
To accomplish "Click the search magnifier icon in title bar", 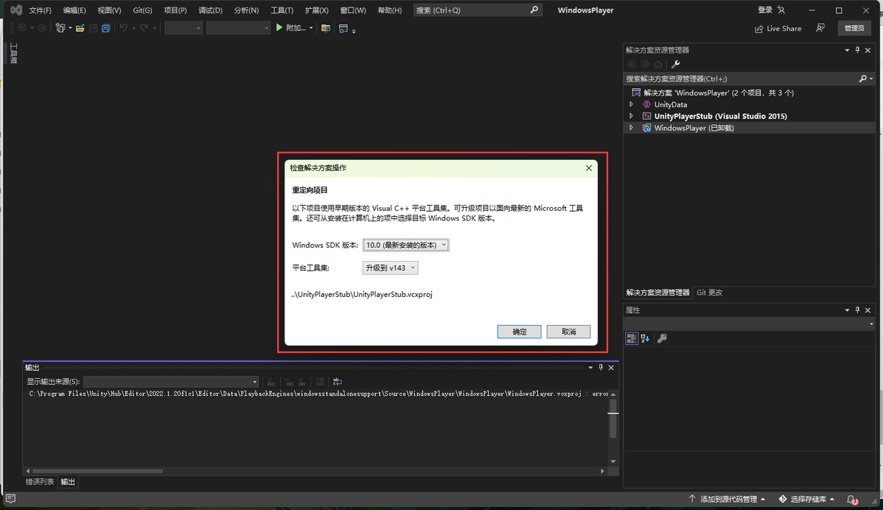I will point(534,10).
